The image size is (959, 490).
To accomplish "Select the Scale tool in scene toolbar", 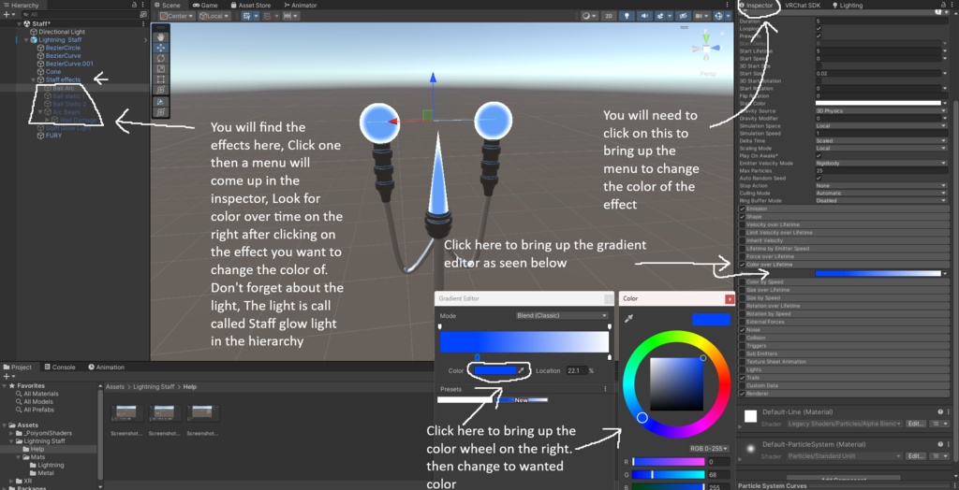I will click(161, 68).
